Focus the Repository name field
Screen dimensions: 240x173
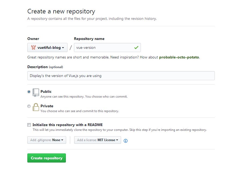107,47
